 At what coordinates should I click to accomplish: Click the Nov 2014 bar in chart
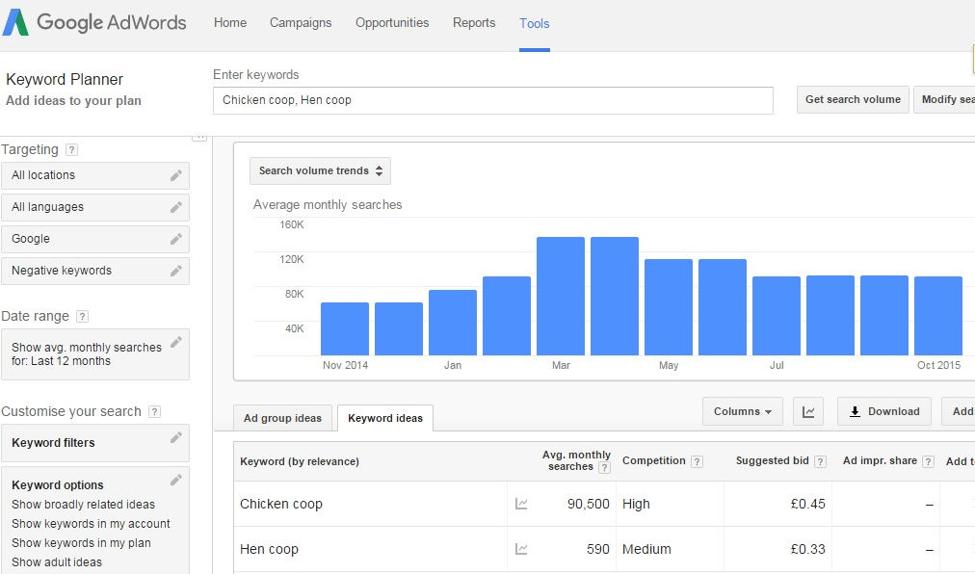point(345,329)
